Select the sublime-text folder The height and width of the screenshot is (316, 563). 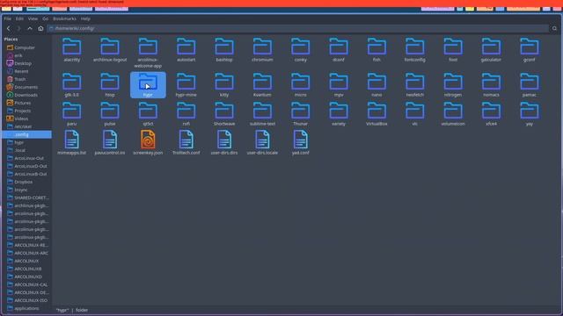point(262,114)
